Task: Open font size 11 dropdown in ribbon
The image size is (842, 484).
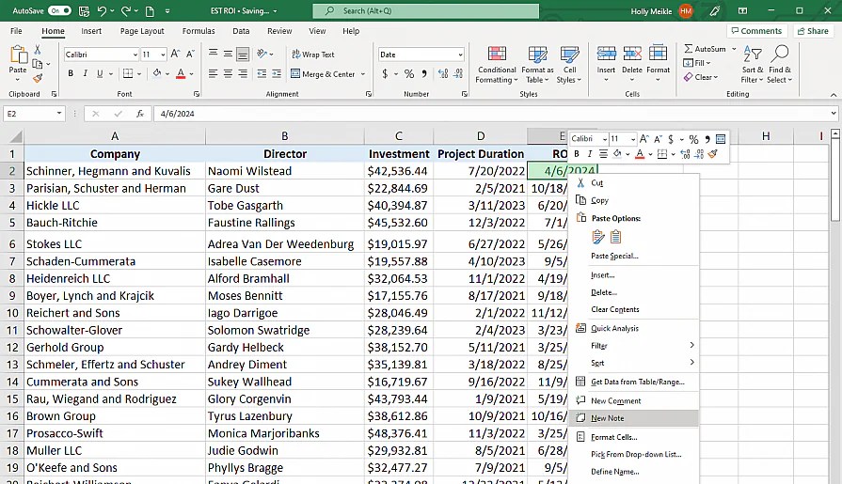Action: (x=163, y=55)
